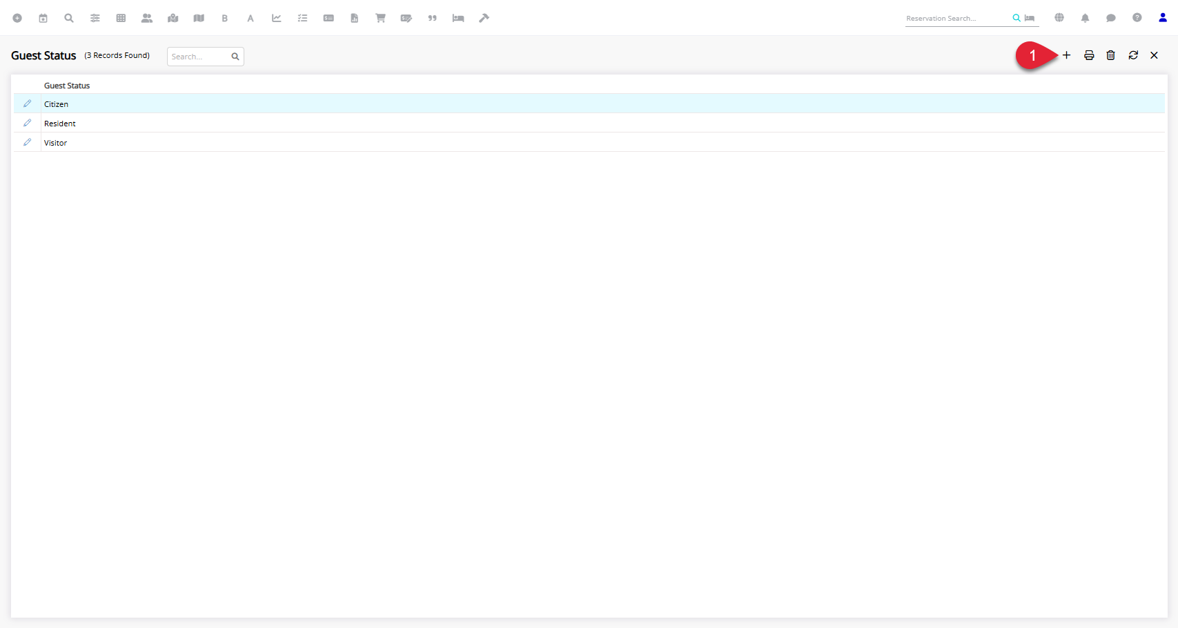Image resolution: width=1178 pixels, height=628 pixels.
Task: Edit the Citizen row pencil
Action: pyautogui.click(x=28, y=104)
